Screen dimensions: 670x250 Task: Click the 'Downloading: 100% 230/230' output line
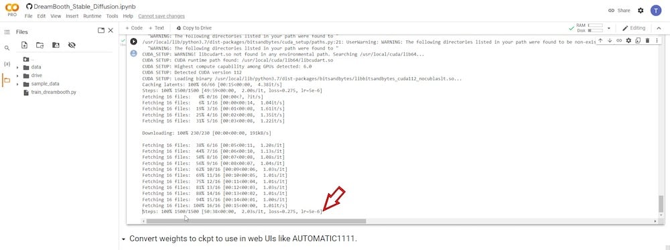pyautogui.click(x=207, y=133)
